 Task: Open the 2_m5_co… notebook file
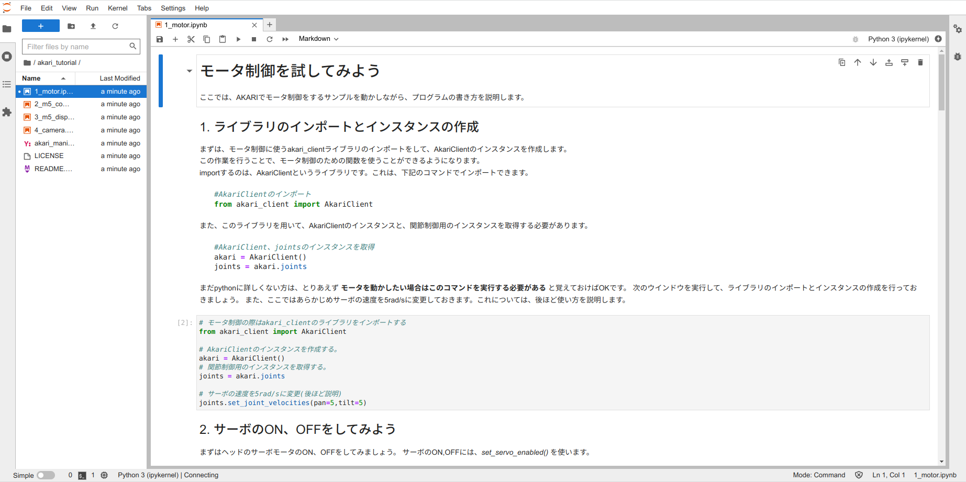click(x=51, y=104)
